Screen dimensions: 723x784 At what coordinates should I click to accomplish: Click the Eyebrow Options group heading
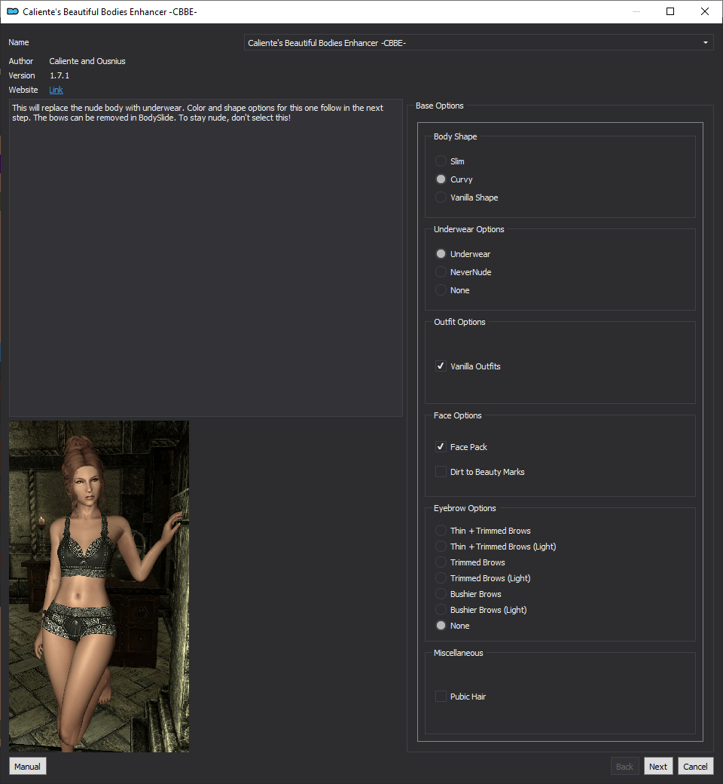coord(465,508)
